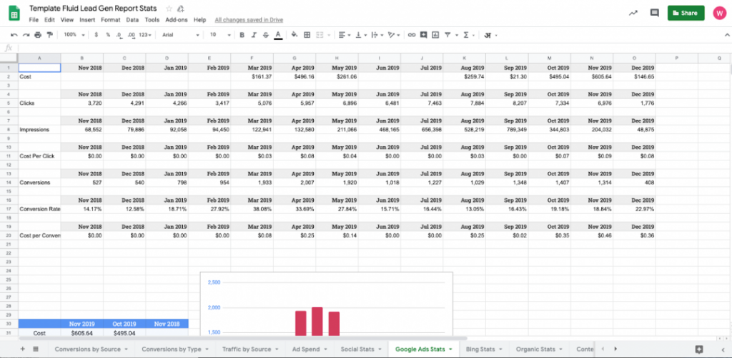Click the insert link icon
This screenshot has width=732, height=358.
pos(410,34)
